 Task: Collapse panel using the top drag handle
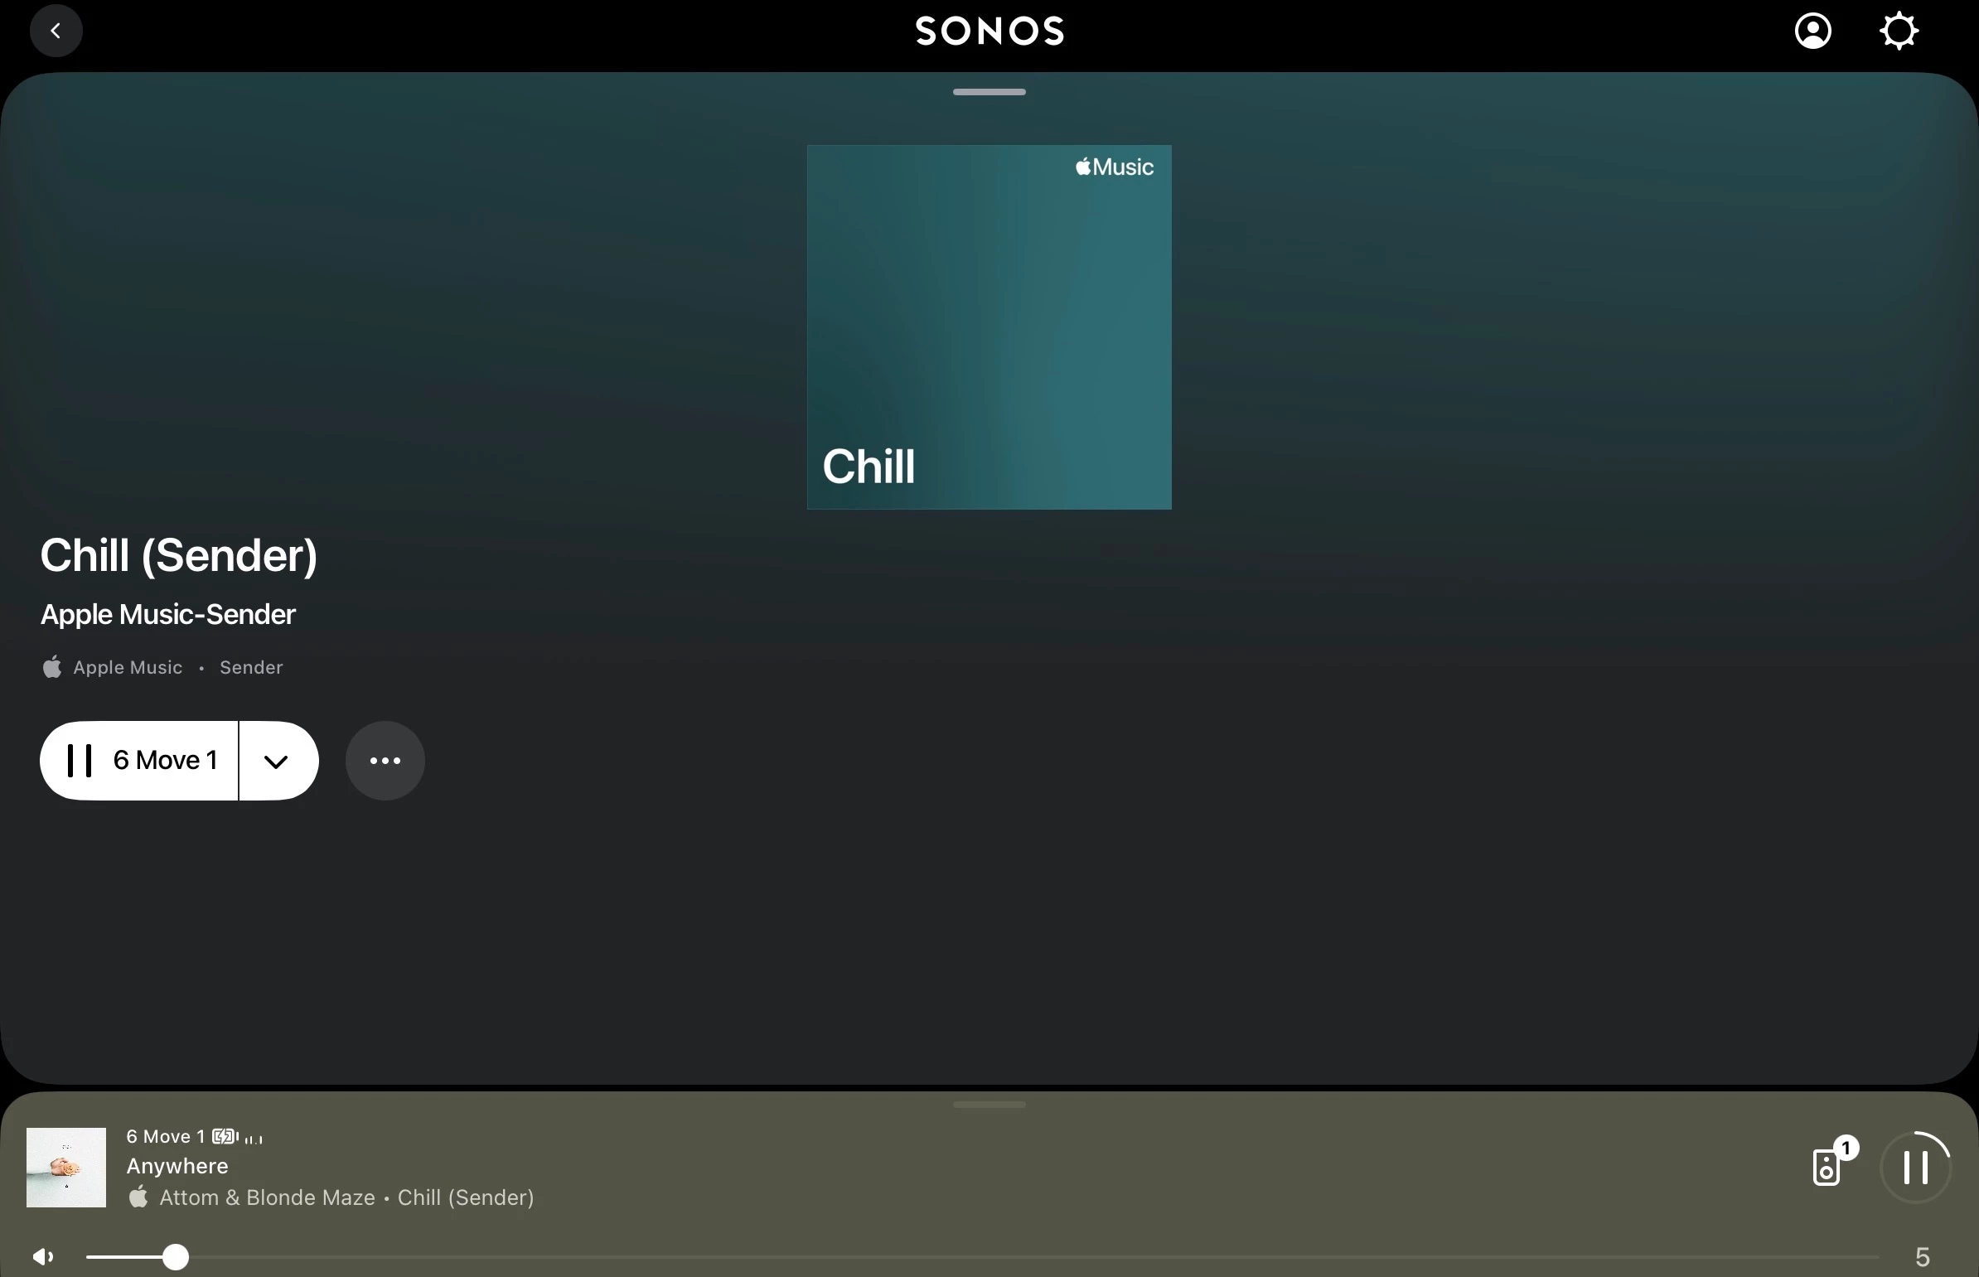tap(989, 92)
